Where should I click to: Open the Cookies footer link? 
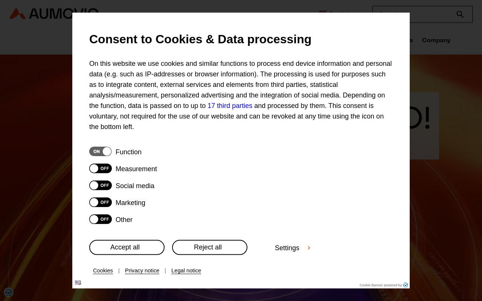[x=103, y=271]
